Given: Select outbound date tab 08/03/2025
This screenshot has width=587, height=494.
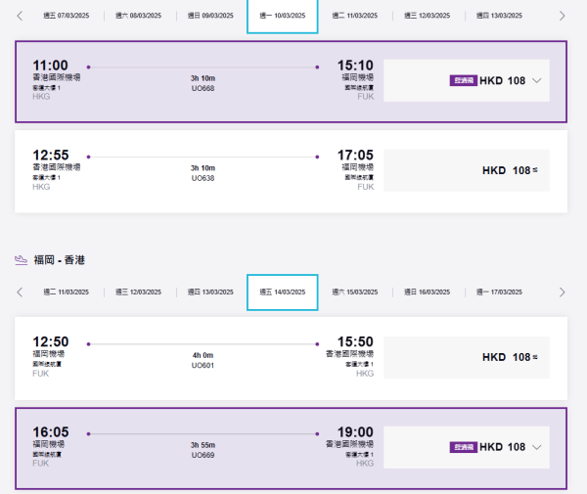Looking at the screenshot, I should click(x=138, y=16).
